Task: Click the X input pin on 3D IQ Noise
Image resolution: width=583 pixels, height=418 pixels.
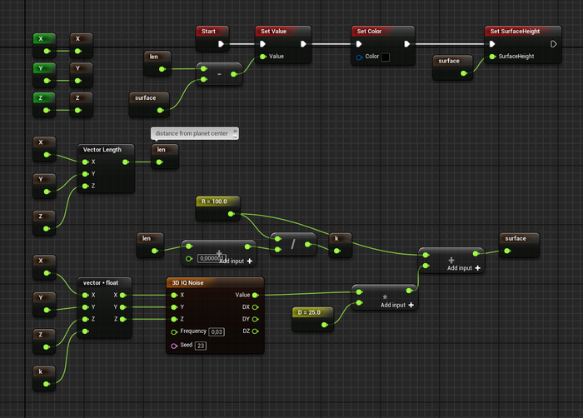Action: pos(174,296)
